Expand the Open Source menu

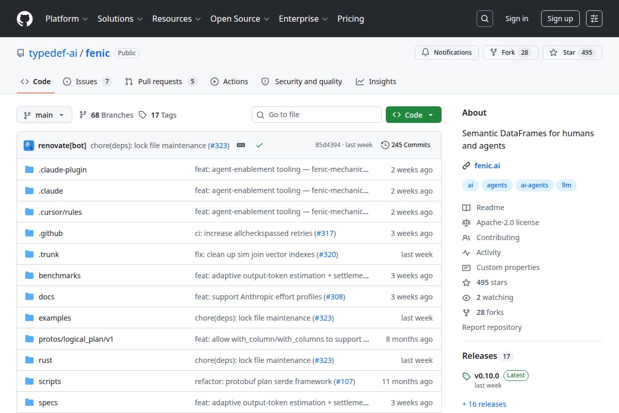(x=240, y=19)
